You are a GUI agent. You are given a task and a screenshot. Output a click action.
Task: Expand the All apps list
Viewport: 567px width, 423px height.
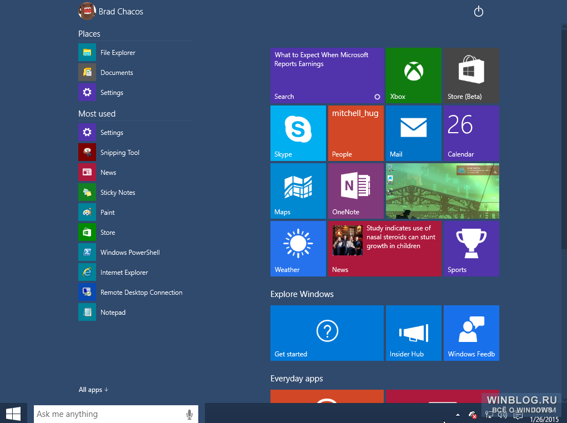[x=93, y=389]
